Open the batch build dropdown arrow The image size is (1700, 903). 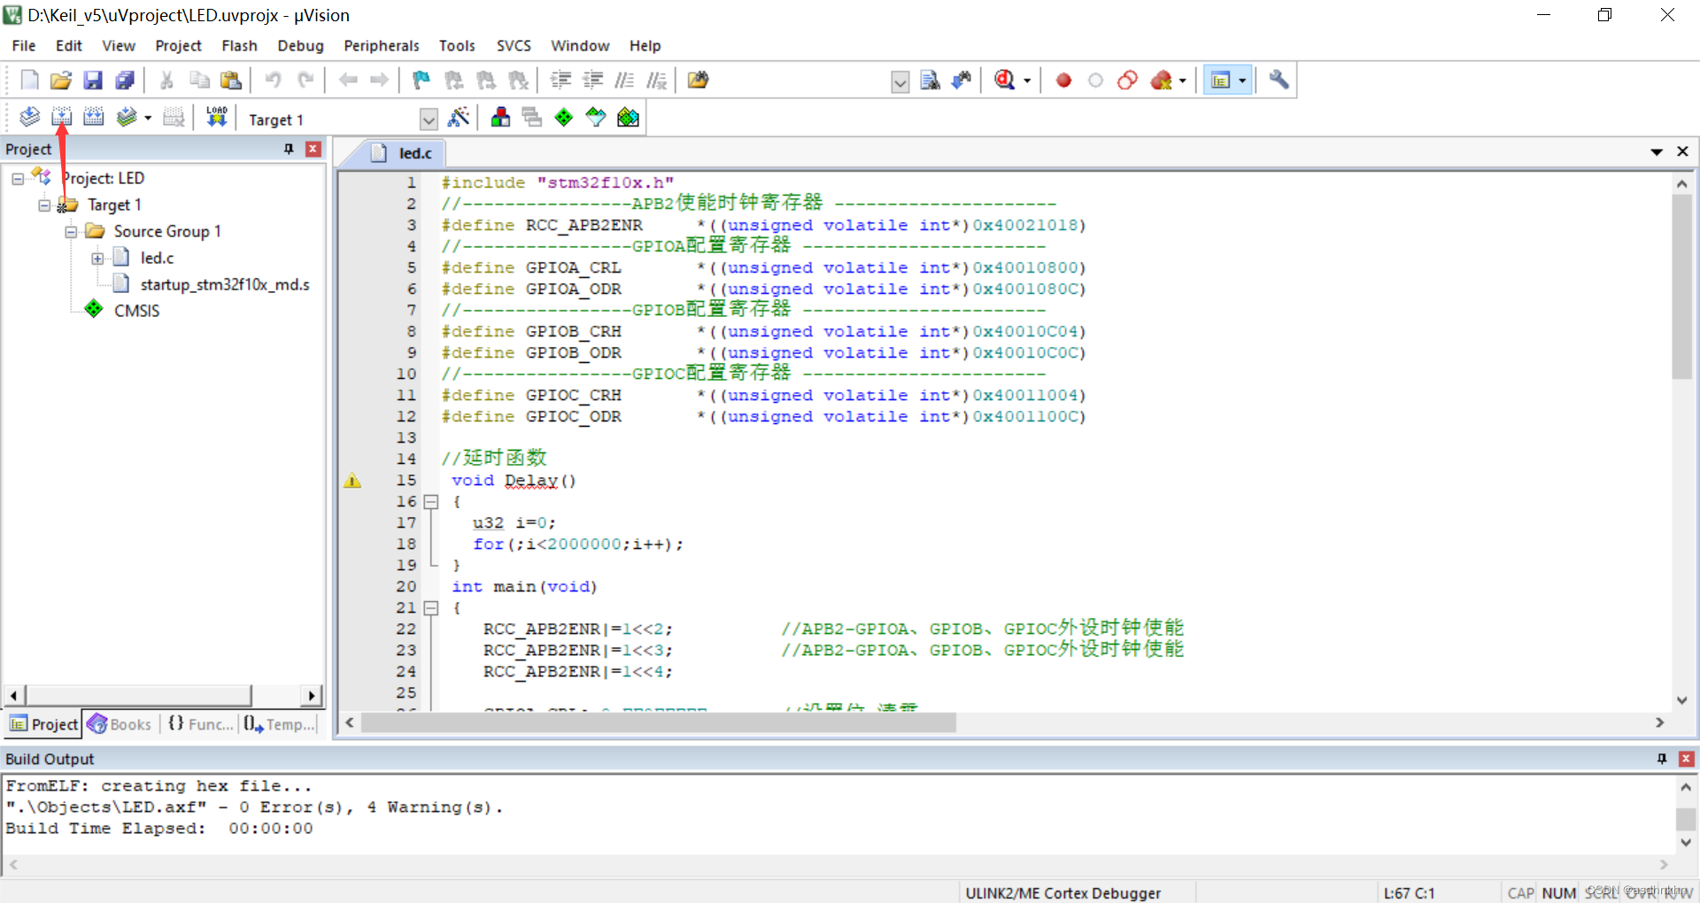(148, 118)
